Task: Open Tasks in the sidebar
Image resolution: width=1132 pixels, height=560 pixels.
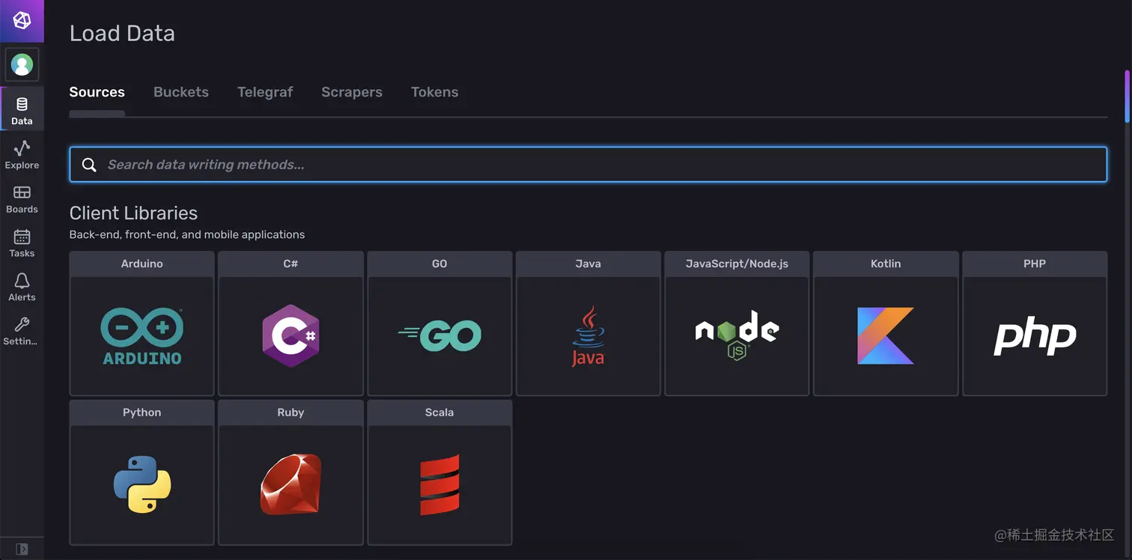Action: coord(22,243)
